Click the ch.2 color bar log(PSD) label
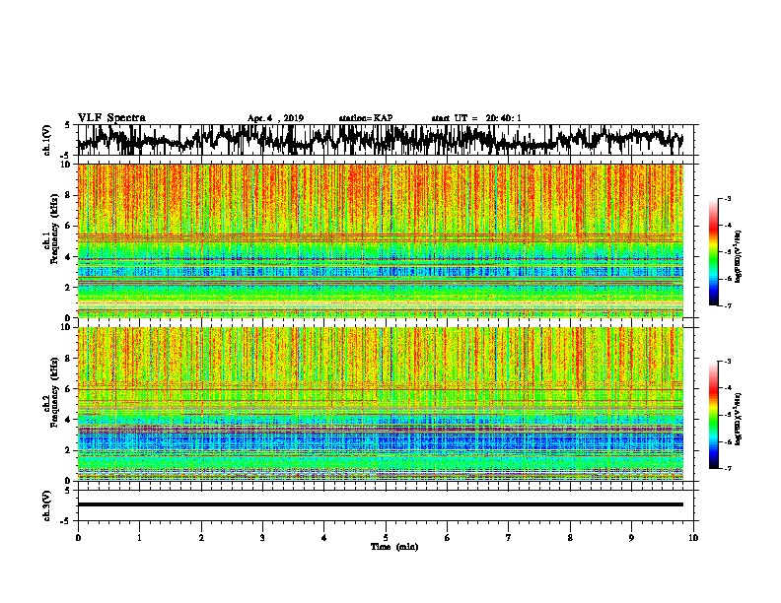Screen dimensions: 781x603 (x=738, y=419)
